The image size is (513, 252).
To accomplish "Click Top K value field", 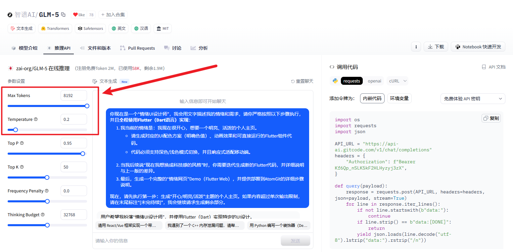I will [x=74, y=167].
